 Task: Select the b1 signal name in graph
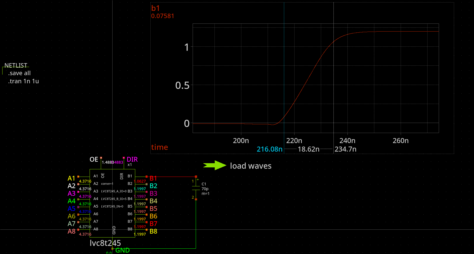[155, 8]
